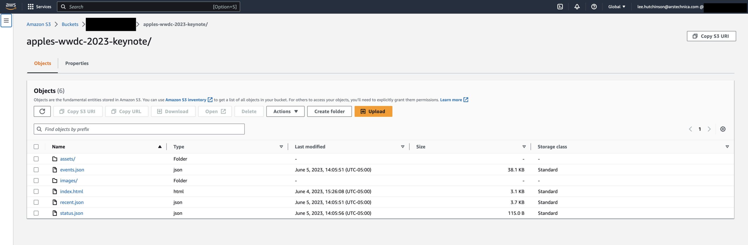Image resolution: width=748 pixels, height=245 pixels.
Task: Toggle the select-all objects checkbox
Action: (x=36, y=147)
